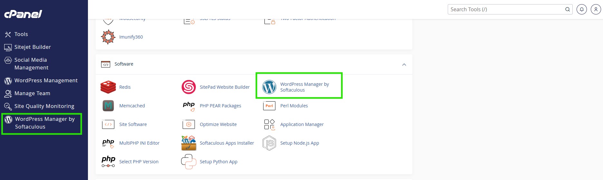This screenshot has height=180, width=603.
Task: Open WordPress Management menu item
Action: point(46,80)
